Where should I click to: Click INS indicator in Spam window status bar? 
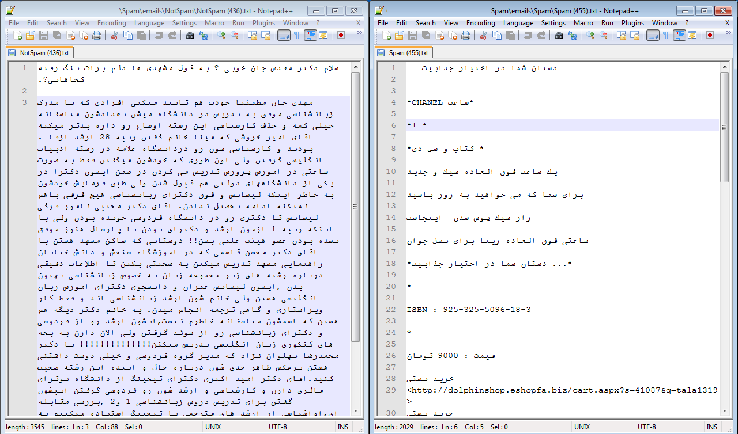[x=712, y=427]
